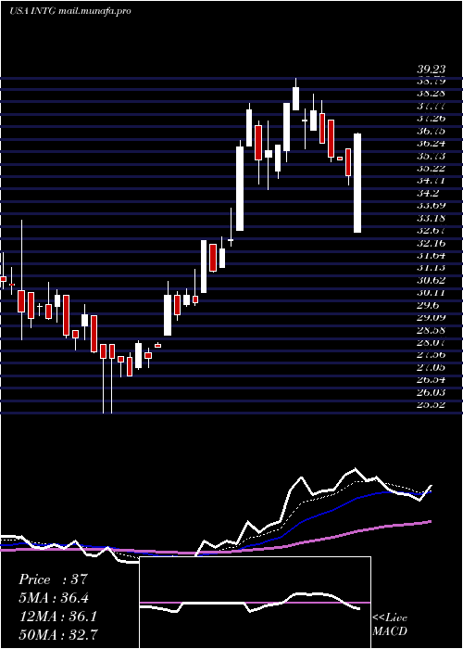Select the 34.2 price axis label
Screen dimensions: 463x649
coord(428,193)
